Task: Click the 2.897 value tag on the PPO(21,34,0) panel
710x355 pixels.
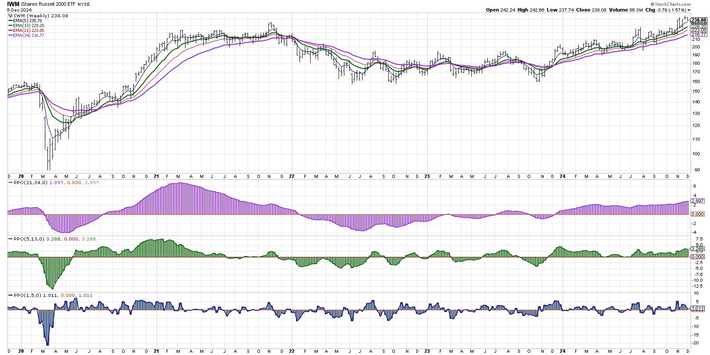Action: coord(698,201)
